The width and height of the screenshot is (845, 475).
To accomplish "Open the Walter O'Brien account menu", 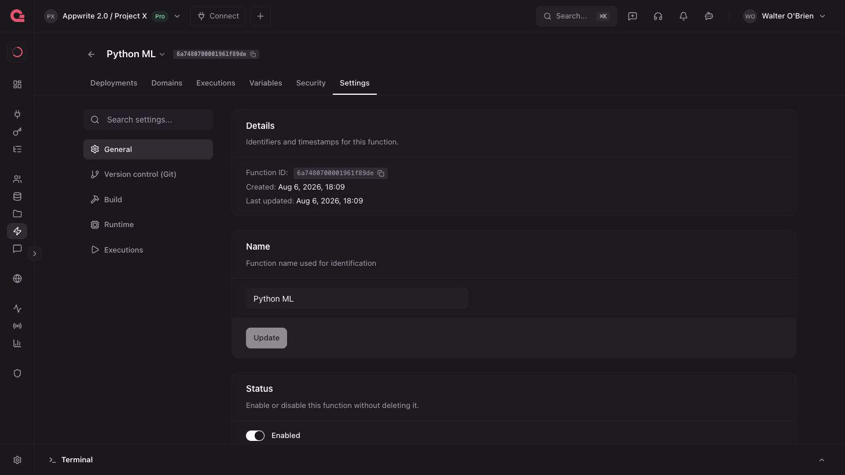I will pos(784,16).
